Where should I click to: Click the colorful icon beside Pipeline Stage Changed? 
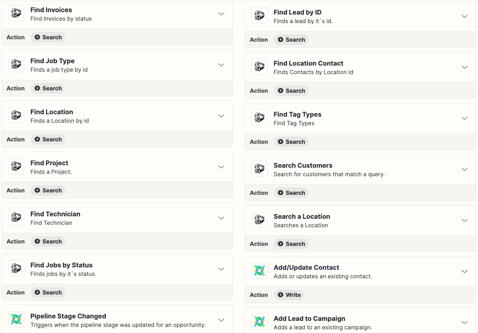click(x=16, y=320)
